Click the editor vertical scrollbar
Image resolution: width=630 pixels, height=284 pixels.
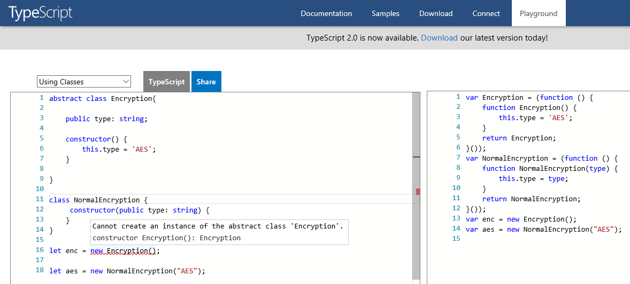[x=416, y=186]
